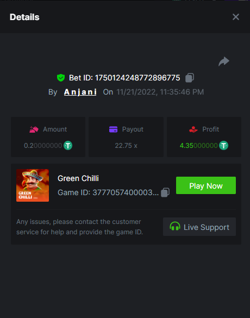Click the 4.35 profit amount
This screenshot has width=250, height=318.
(199, 146)
